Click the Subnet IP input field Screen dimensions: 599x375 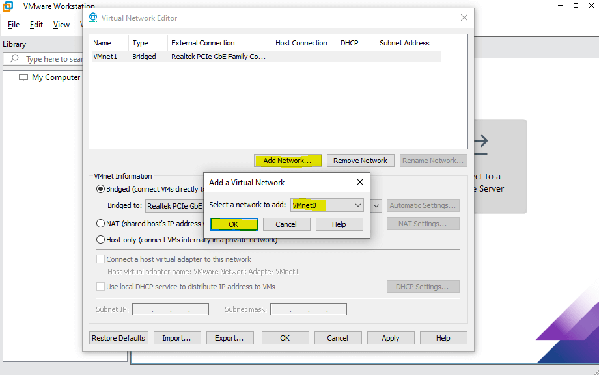(171, 309)
